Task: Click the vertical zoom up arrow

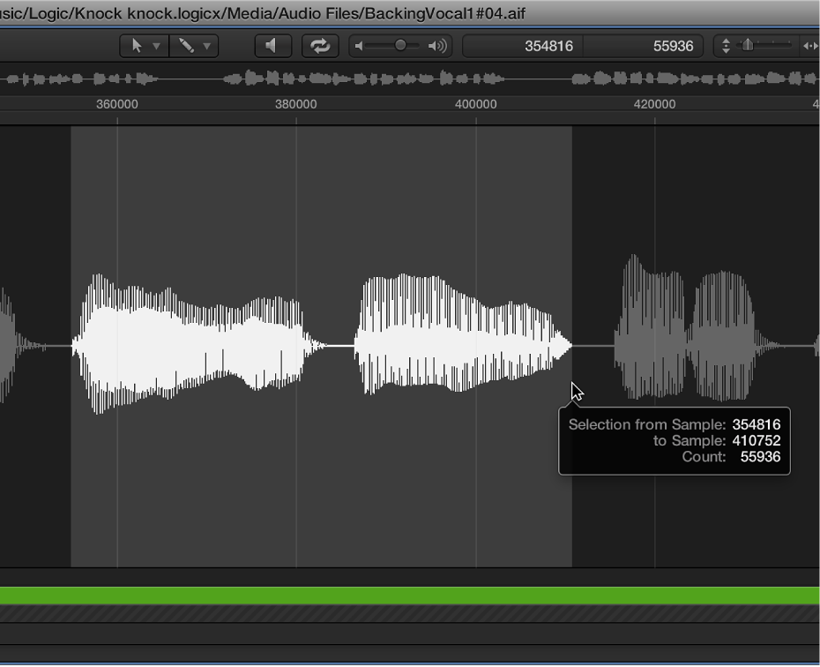Action: (725, 41)
